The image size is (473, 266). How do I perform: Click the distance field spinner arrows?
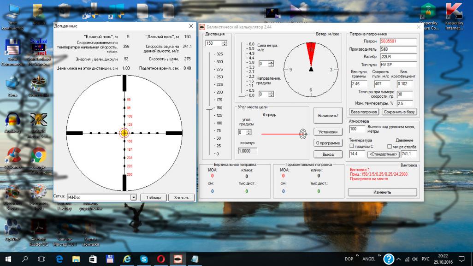pos(224,43)
